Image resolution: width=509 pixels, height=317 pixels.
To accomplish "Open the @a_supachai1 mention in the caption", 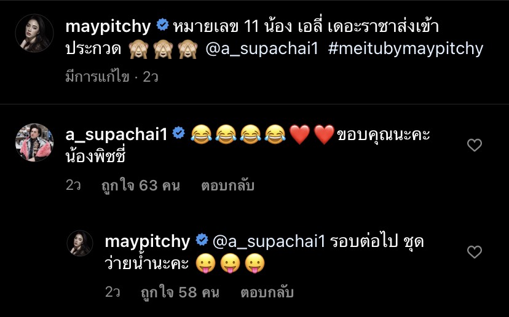I will point(262,49).
